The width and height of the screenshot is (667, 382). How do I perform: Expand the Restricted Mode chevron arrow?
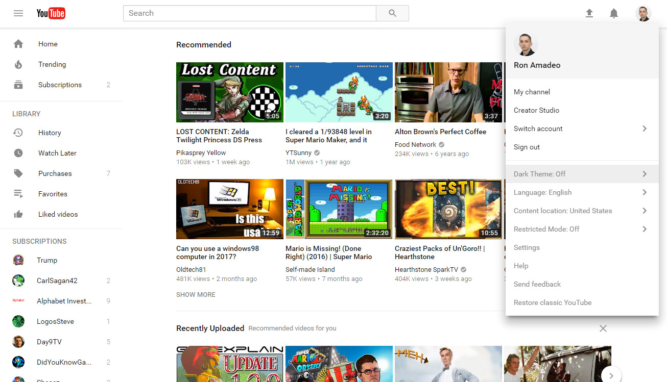click(645, 229)
